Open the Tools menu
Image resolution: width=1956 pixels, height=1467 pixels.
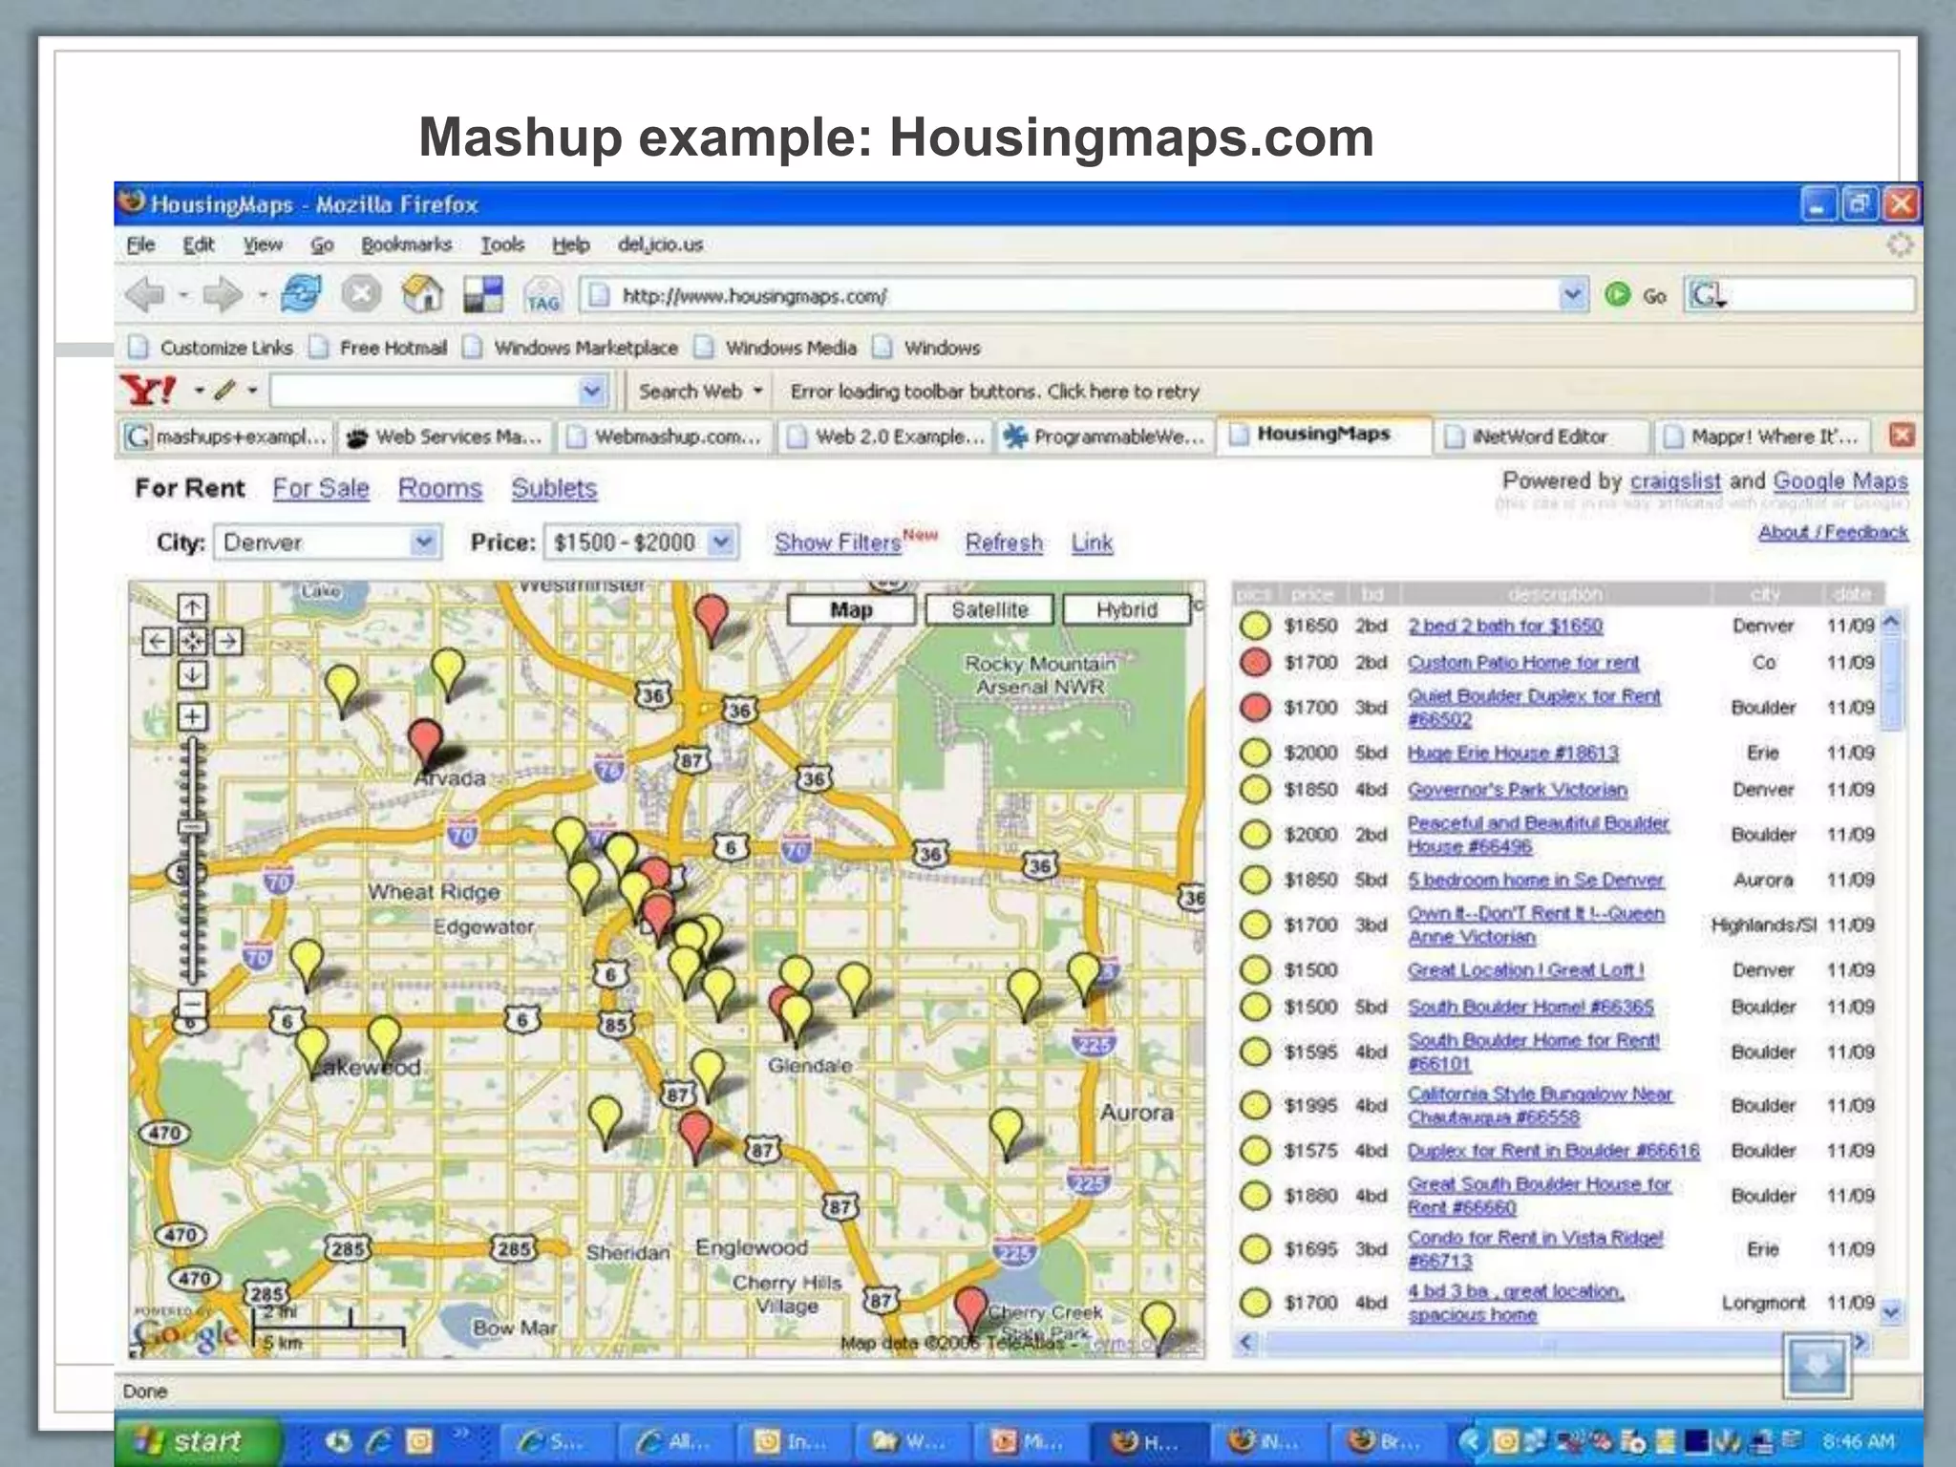tap(502, 244)
